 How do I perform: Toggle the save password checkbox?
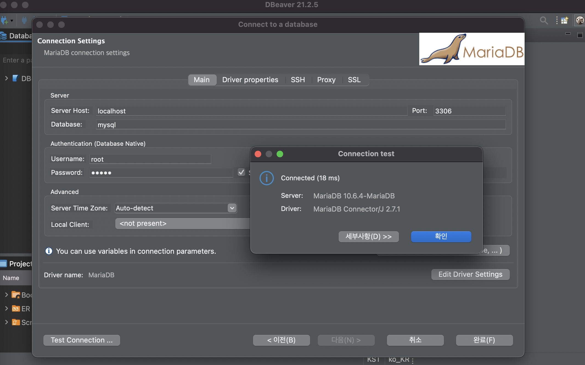pyautogui.click(x=241, y=172)
